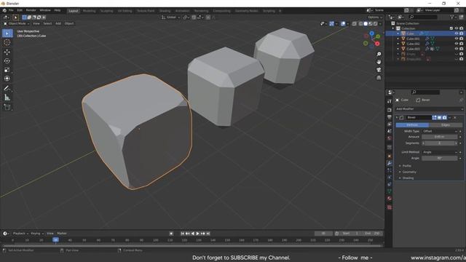Open Modifier properties wrench tab
The image size is (466, 262).
pyautogui.click(x=390, y=163)
